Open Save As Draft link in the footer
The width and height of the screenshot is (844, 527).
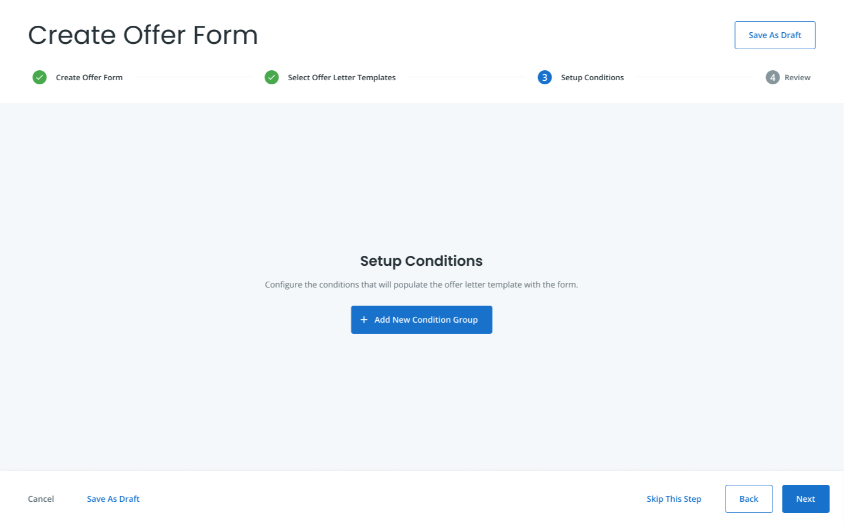pyautogui.click(x=113, y=498)
